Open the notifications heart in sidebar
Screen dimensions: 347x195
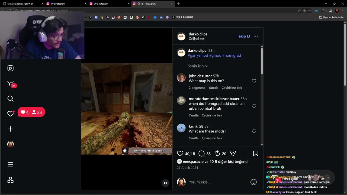tap(10, 114)
